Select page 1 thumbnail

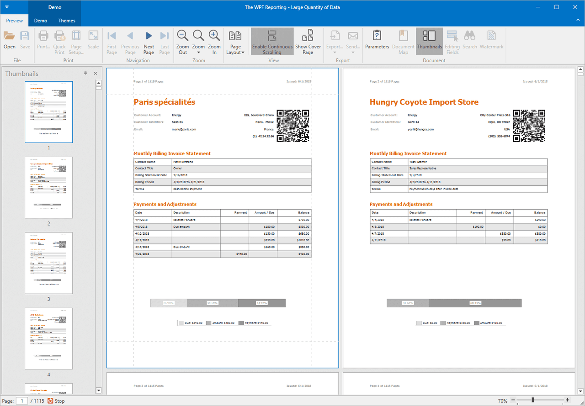coord(48,112)
